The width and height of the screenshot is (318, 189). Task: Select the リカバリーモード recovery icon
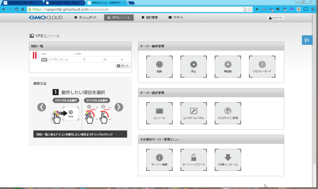tap(262, 67)
